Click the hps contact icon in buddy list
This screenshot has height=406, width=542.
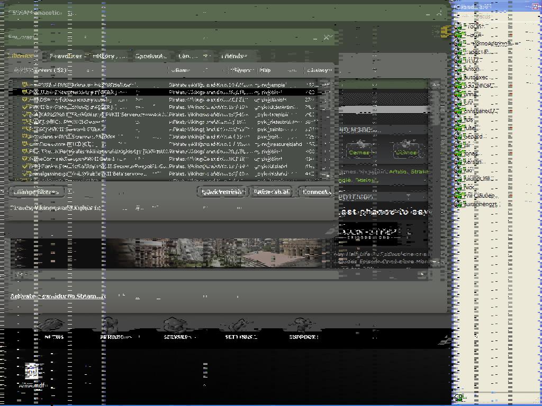[458, 119]
